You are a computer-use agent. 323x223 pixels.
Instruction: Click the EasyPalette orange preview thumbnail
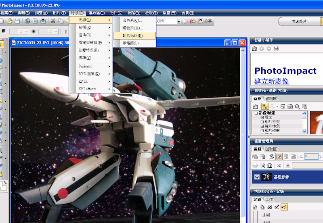316,123
